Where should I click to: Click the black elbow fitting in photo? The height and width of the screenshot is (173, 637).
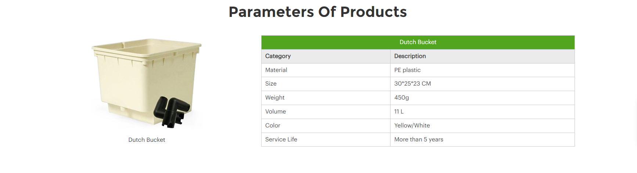click(x=172, y=110)
